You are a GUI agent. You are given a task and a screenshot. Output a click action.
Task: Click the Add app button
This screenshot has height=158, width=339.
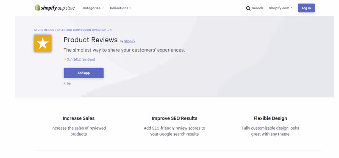(x=83, y=73)
